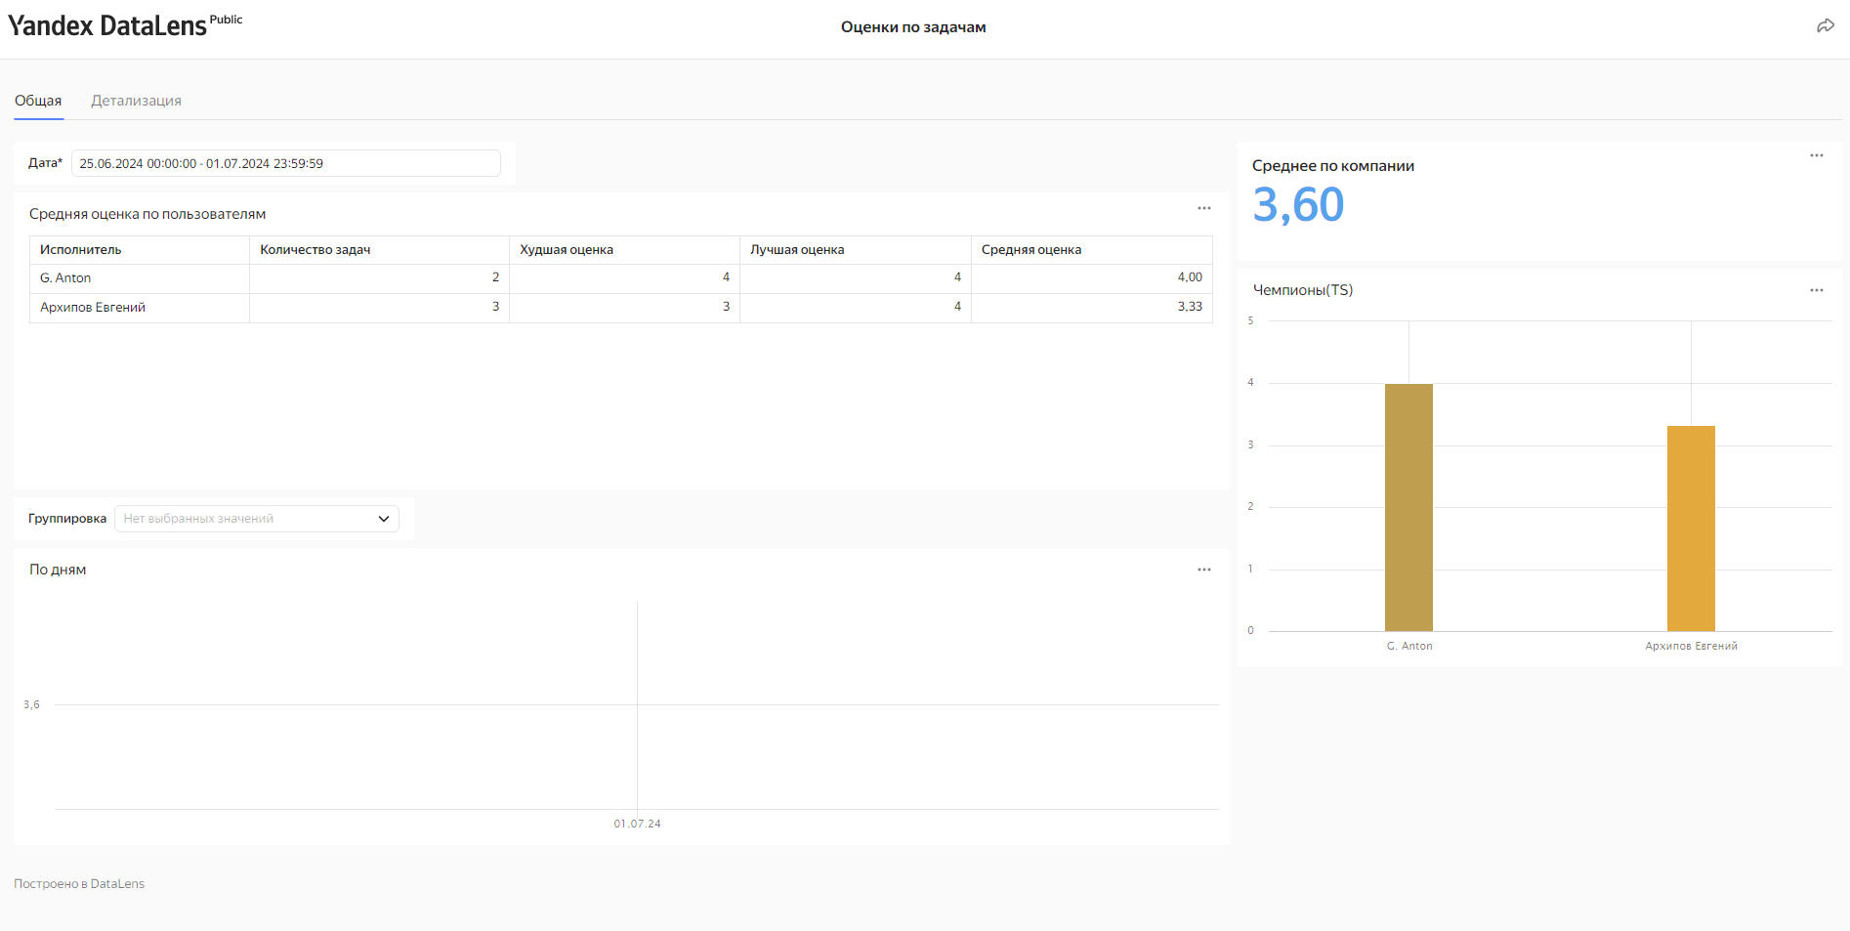Click the G. Anton bar in chart

tap(1409, 507)
